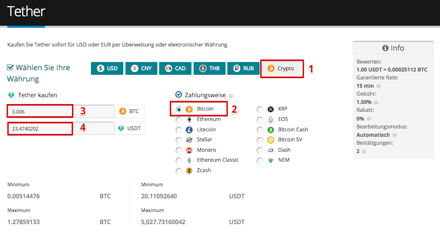440x231 pixels.
Task: Click the Tether page title
Action: 26,11
